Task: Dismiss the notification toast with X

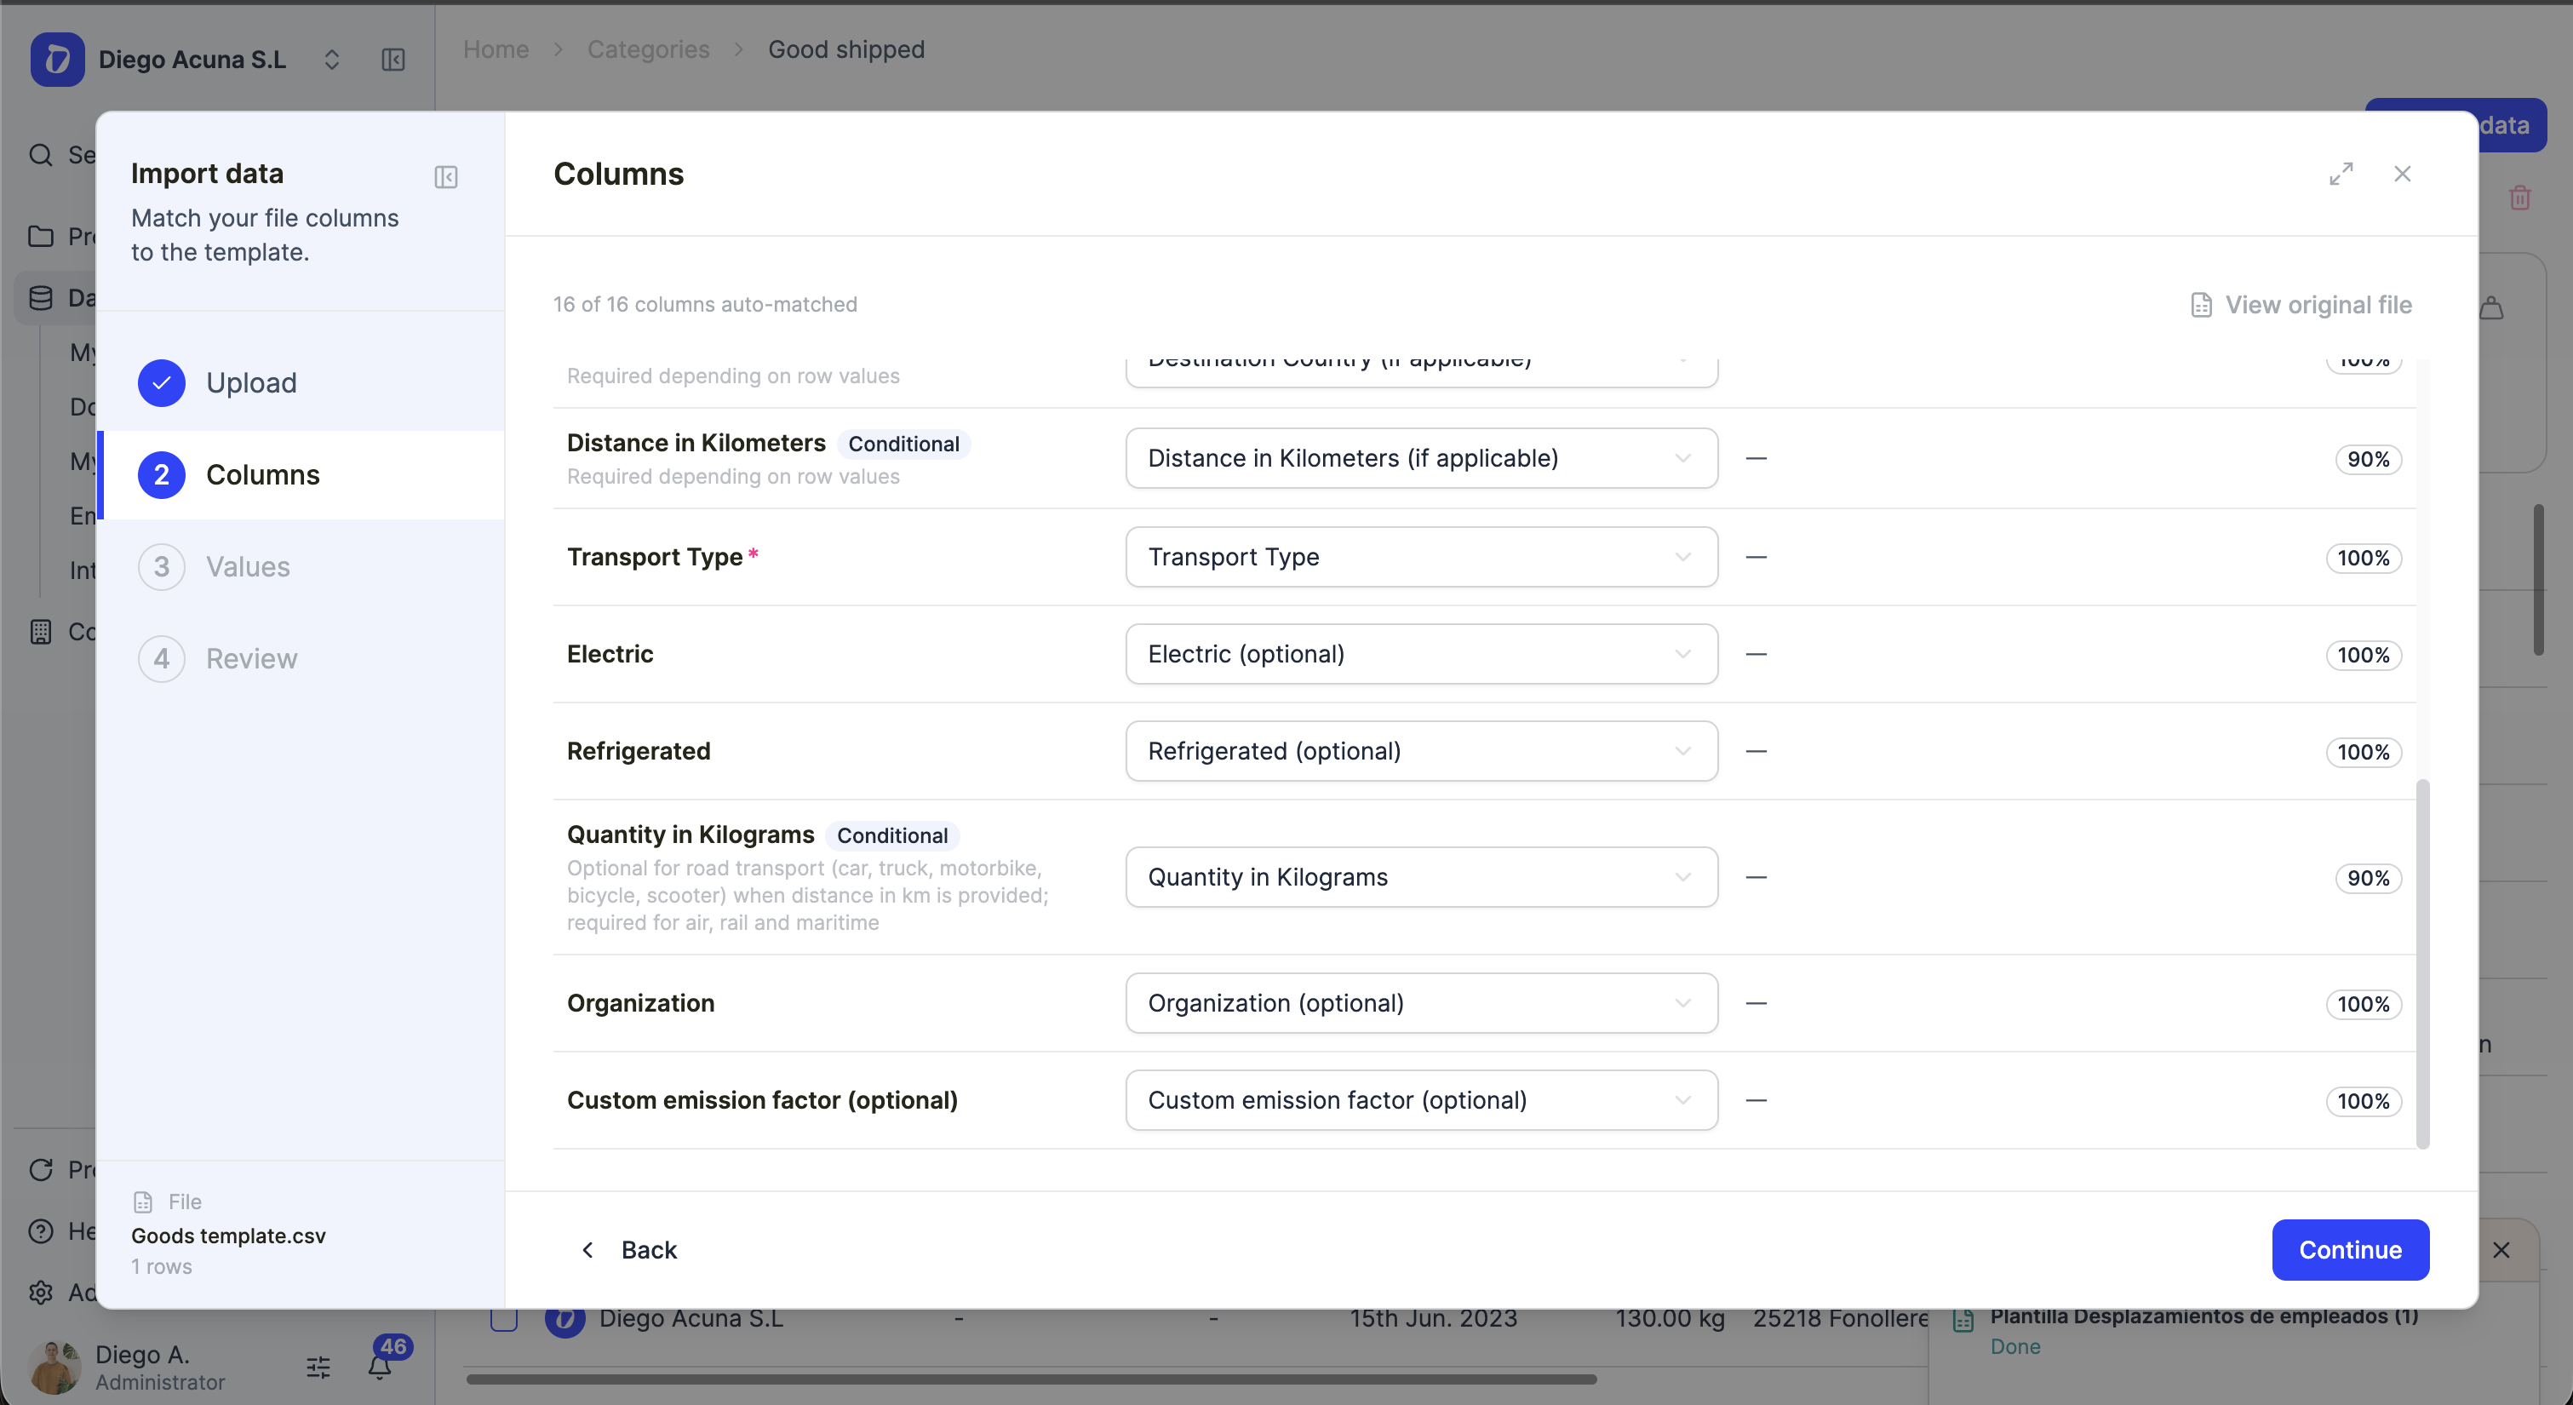Action: (x=2501, y=1250)
